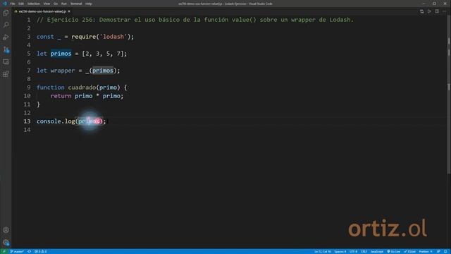This screenshot has width=451, height=254.
Task: Open the Remote Explorer view
Action: 6,62
